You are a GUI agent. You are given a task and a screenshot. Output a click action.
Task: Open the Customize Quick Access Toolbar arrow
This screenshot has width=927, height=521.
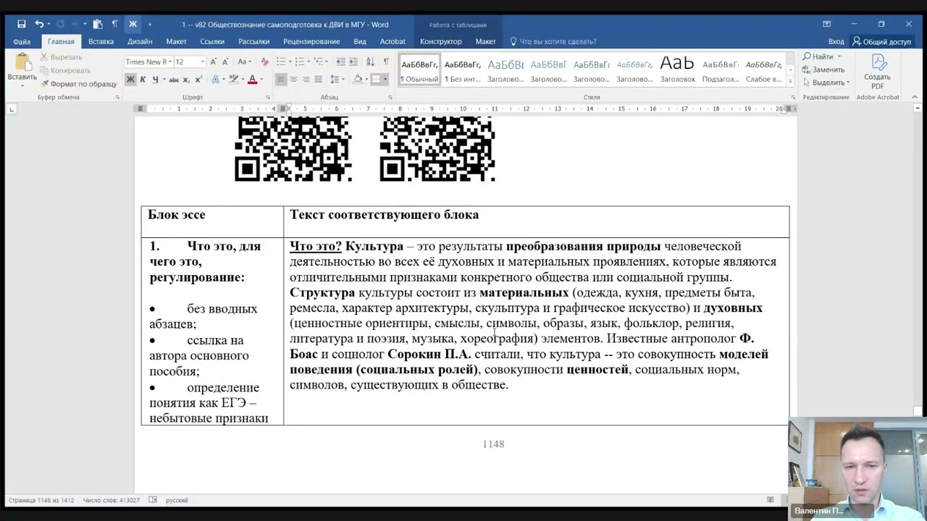pyautogui.click(x=150, y=24)
